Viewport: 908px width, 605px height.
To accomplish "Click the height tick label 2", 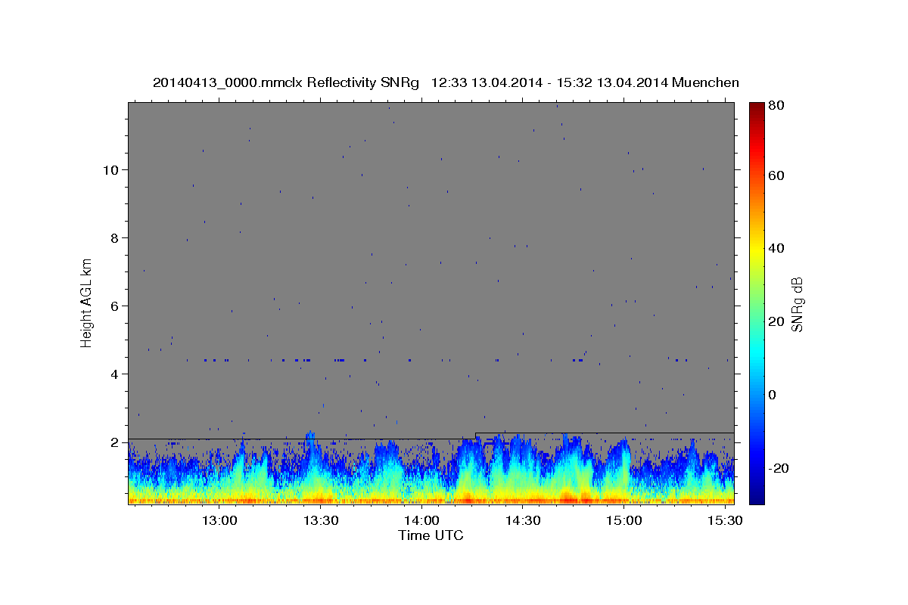I will 115,442.
